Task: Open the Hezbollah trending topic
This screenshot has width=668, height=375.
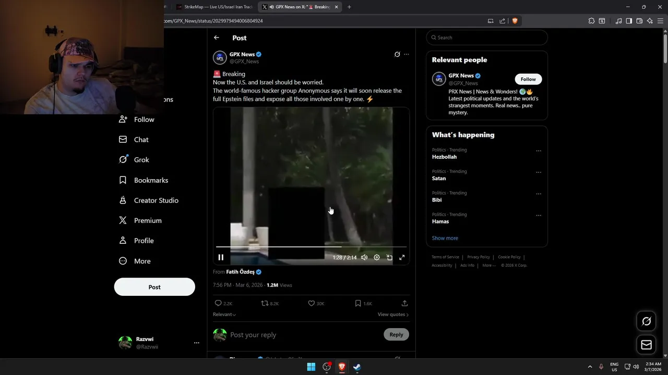Action: pos(444,157)
